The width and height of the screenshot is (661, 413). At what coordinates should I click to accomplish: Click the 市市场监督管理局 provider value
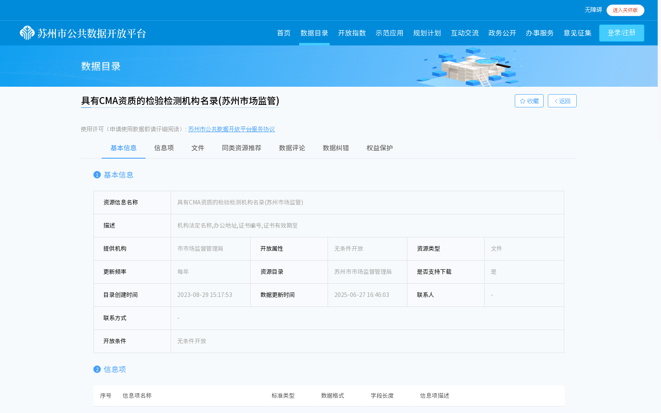point(200,249)
